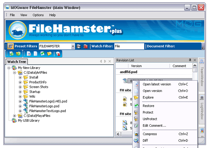The width and height of the screenshot is (209, 148).
Task: Open the filter toolbar overflow arrow
Action: coord(203,48)
